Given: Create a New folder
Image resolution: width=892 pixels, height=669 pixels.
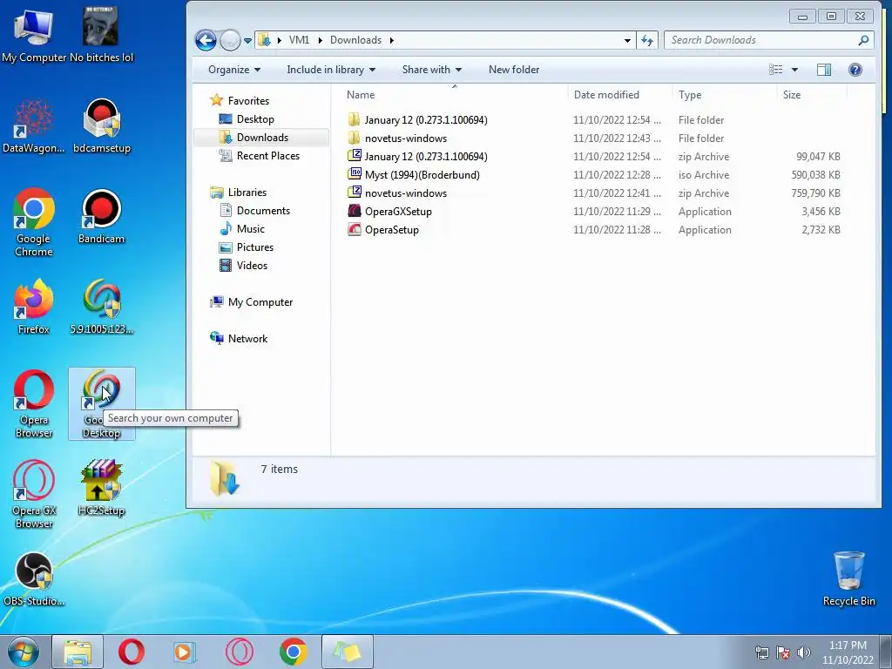Looking at the screenshot, I should pyautogui.click(x=514, y=70).
